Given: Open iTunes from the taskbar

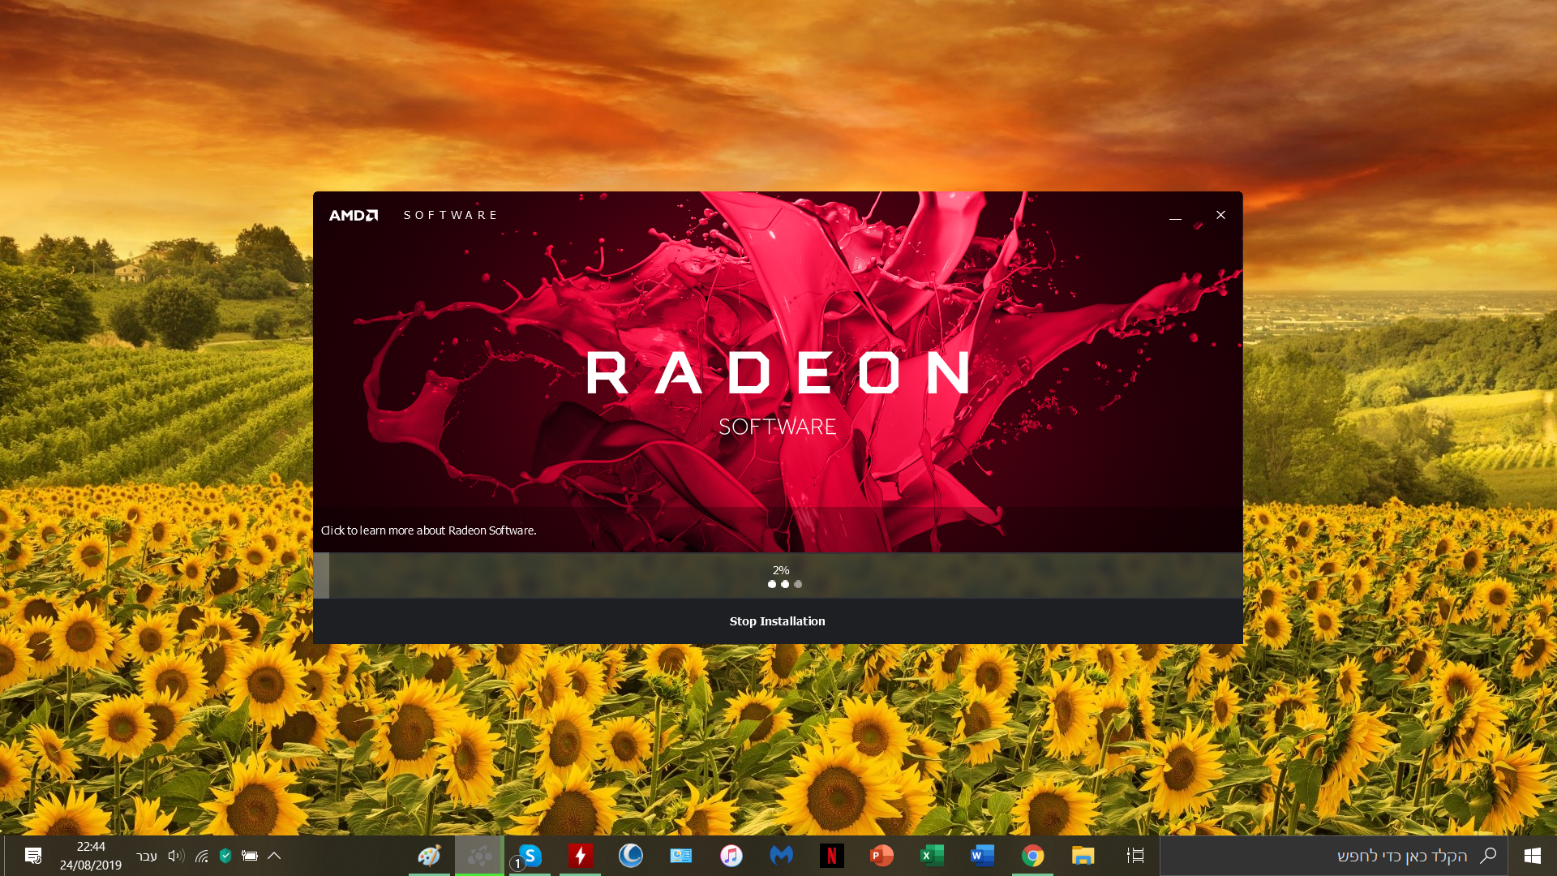Looking at the screenshot, I should click(x=731, y=856).
